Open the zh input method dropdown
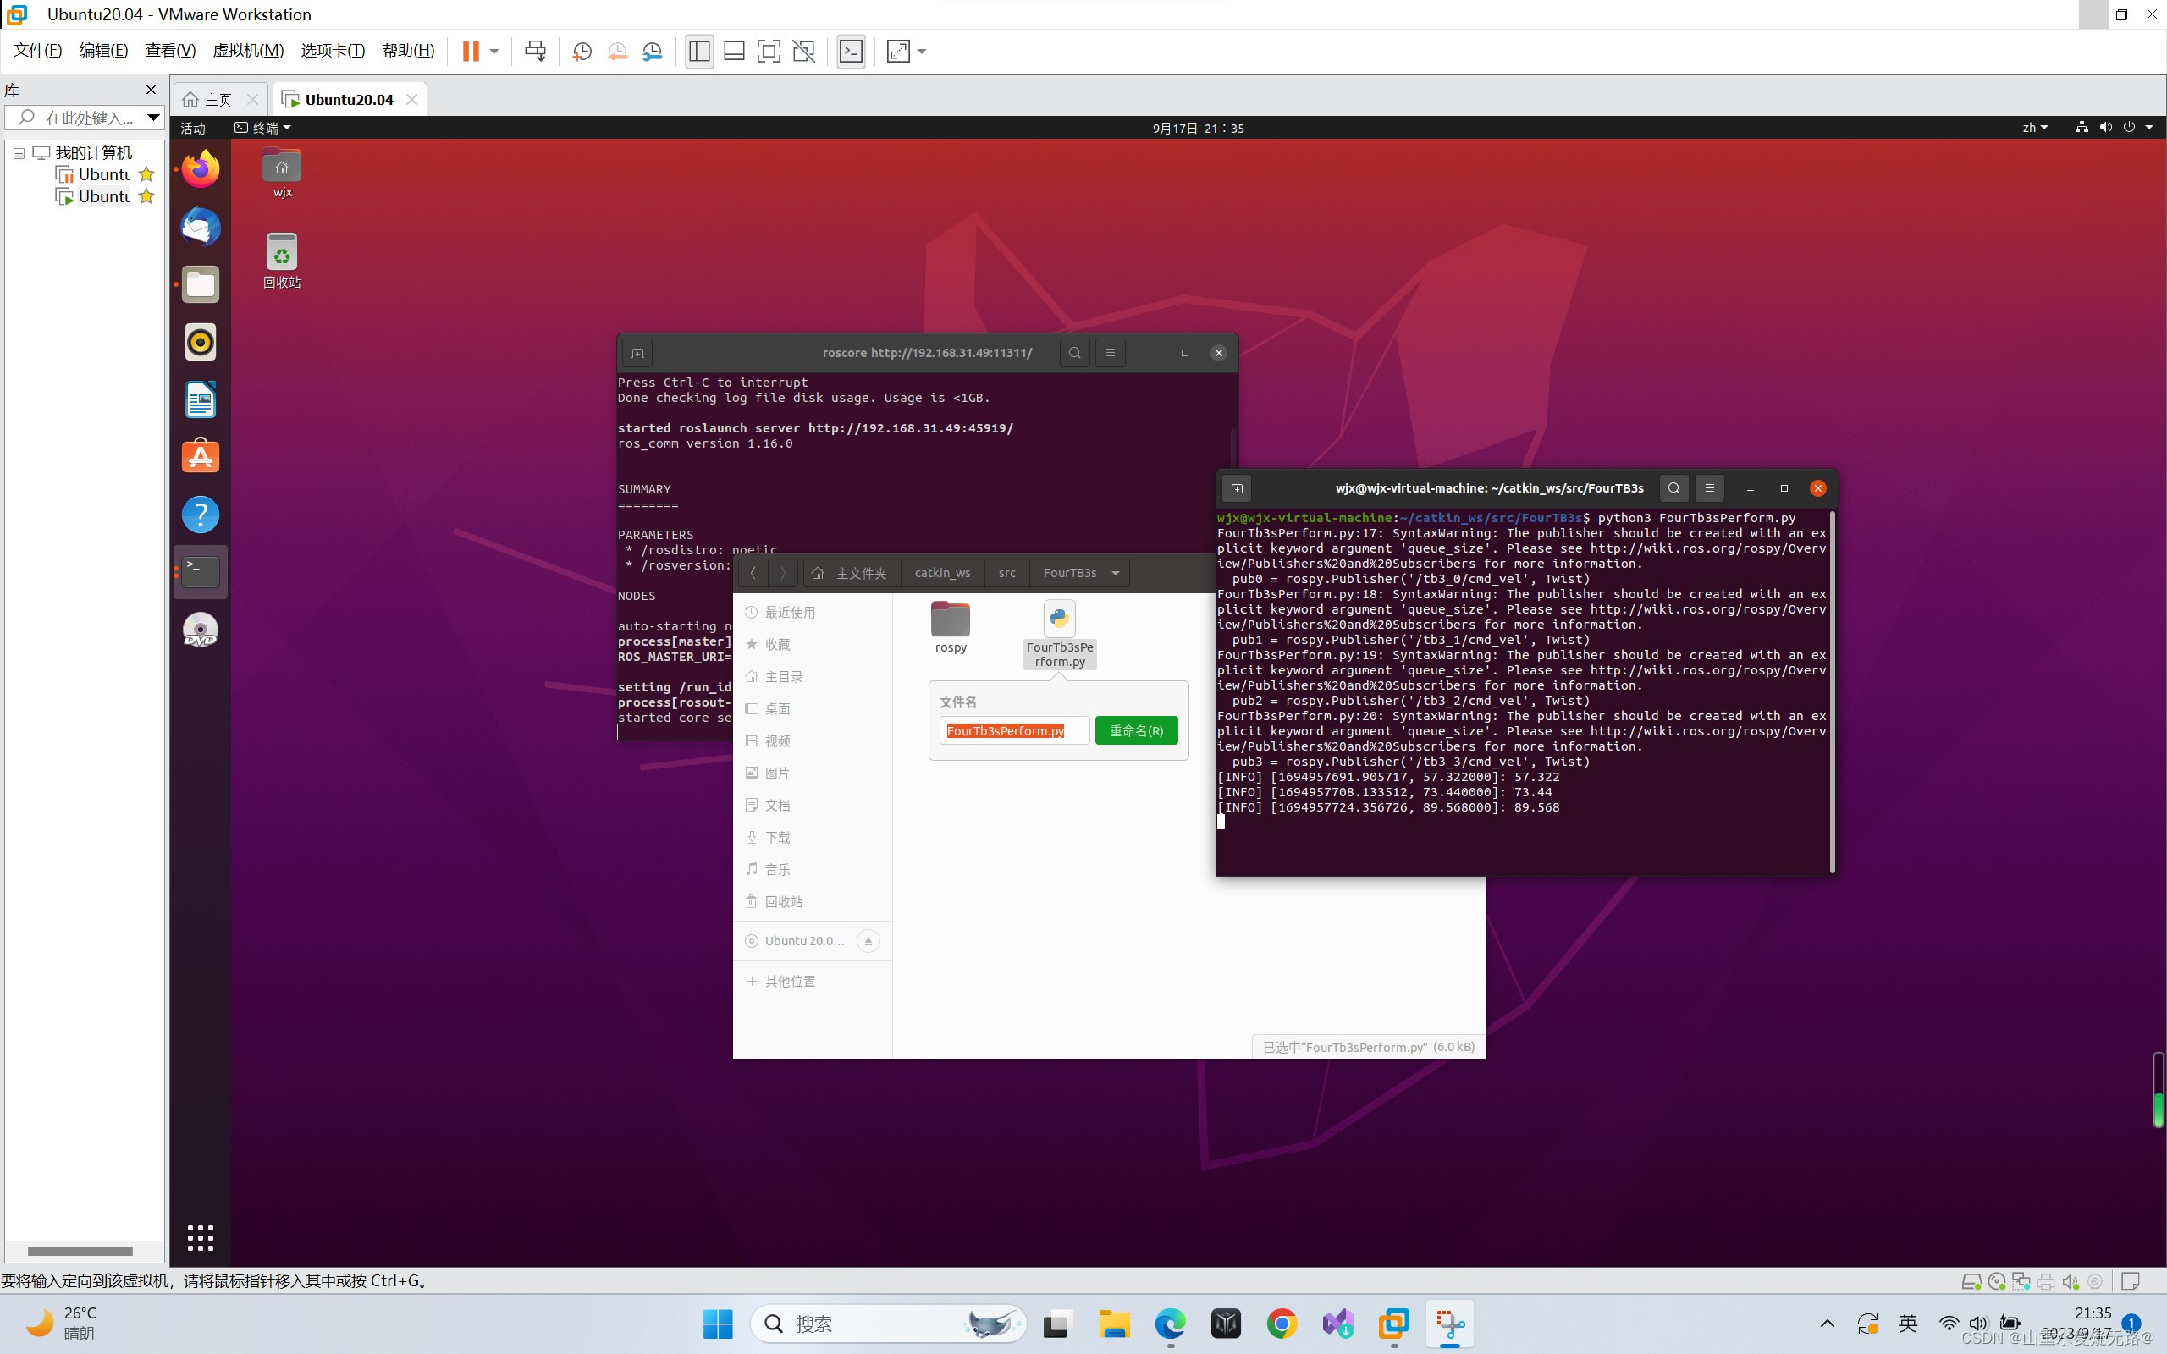 [2034, 128]
